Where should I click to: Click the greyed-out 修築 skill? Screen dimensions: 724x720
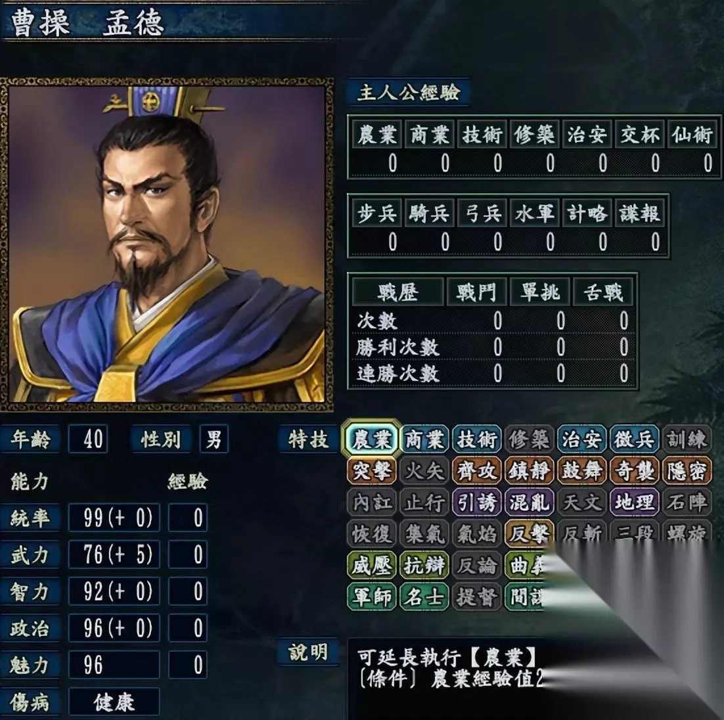tap(529, 439)
